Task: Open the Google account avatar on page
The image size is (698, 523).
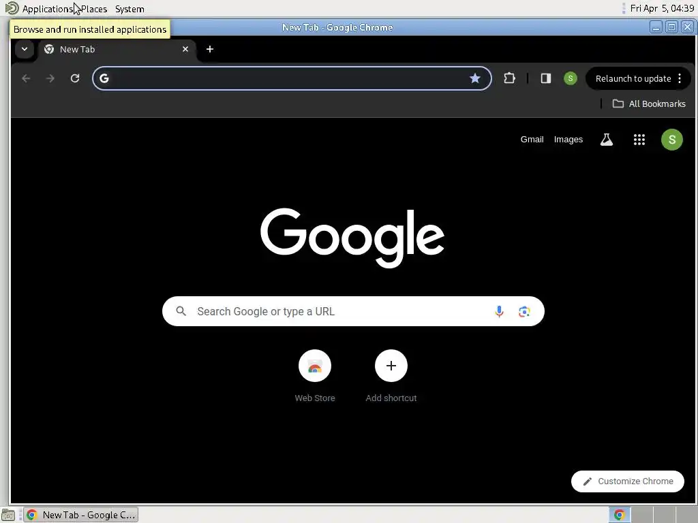Action: pyautogui.click(x=671, y=140)
